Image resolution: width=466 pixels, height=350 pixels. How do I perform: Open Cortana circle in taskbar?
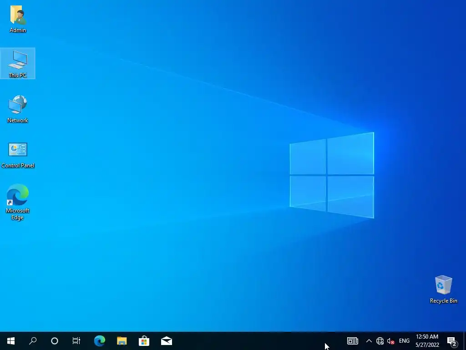point(55,341)
